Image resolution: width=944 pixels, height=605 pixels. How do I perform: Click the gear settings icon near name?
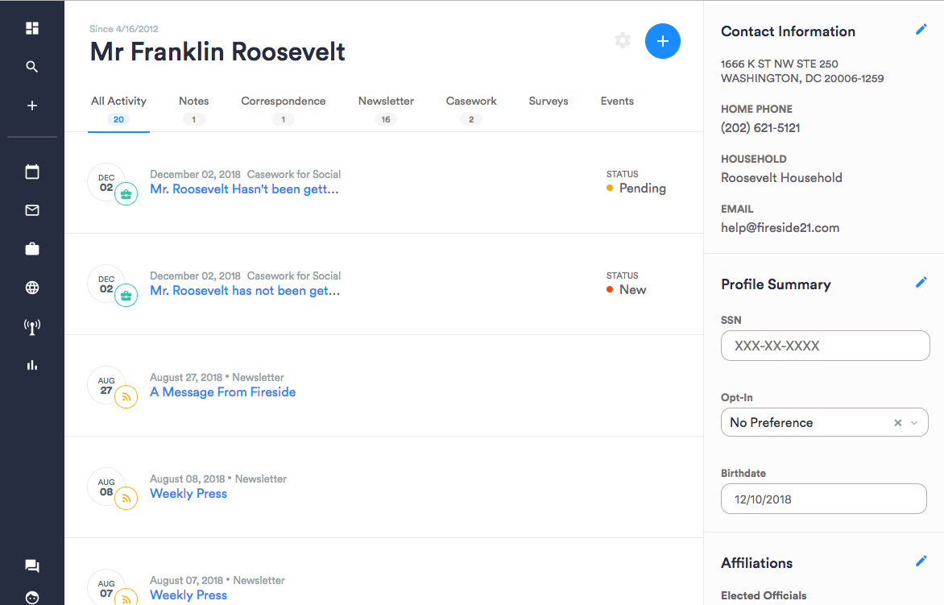623,40
